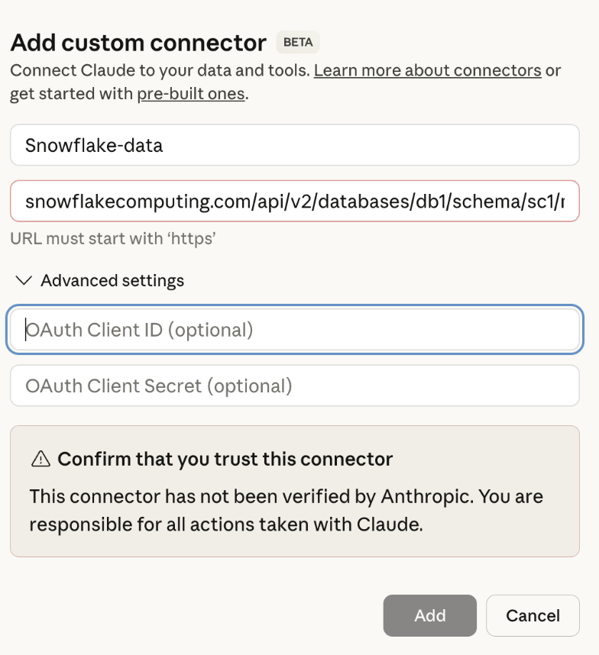This screenshot has height=655, width=599.
Task: Follow the 'pre-built ones' link
Action: pos(191,95)
